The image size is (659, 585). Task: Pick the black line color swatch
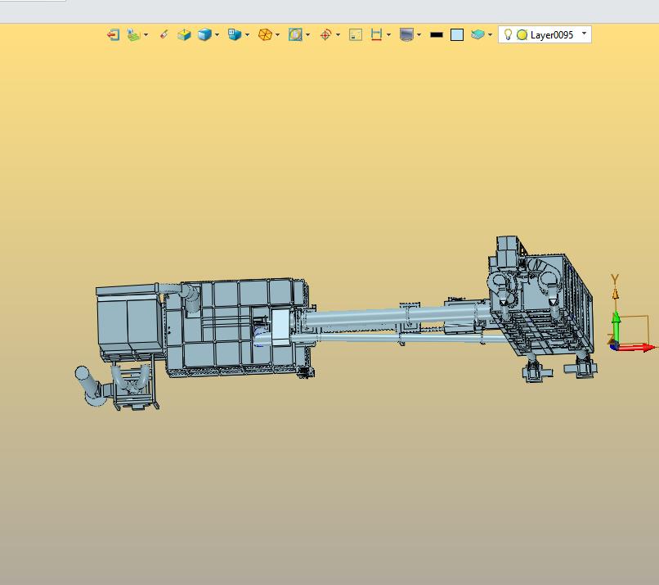coord(437,35)
